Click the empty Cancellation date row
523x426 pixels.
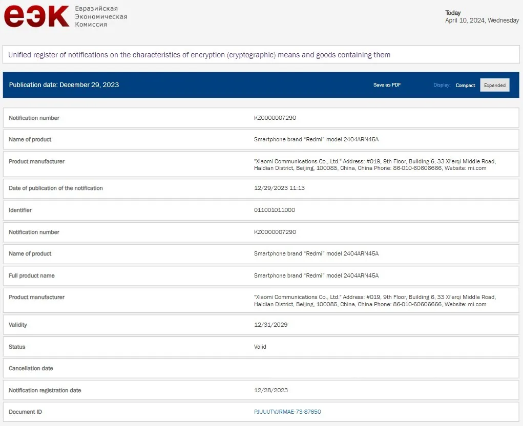tap(261, 368)
